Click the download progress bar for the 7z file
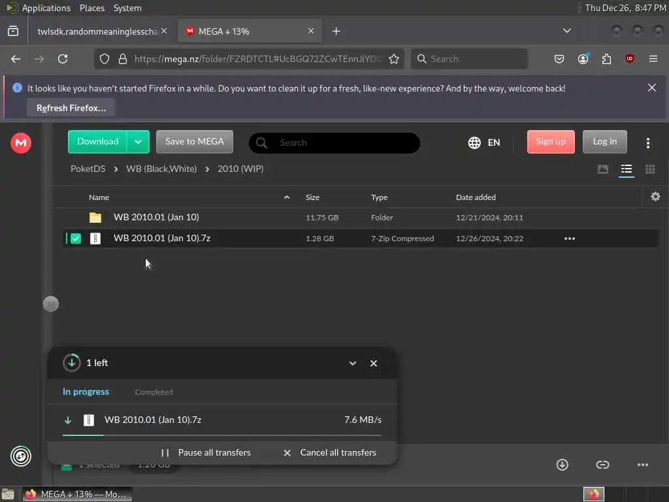The height and width of the screenshot is (502, 669). [x=222, y=435]
